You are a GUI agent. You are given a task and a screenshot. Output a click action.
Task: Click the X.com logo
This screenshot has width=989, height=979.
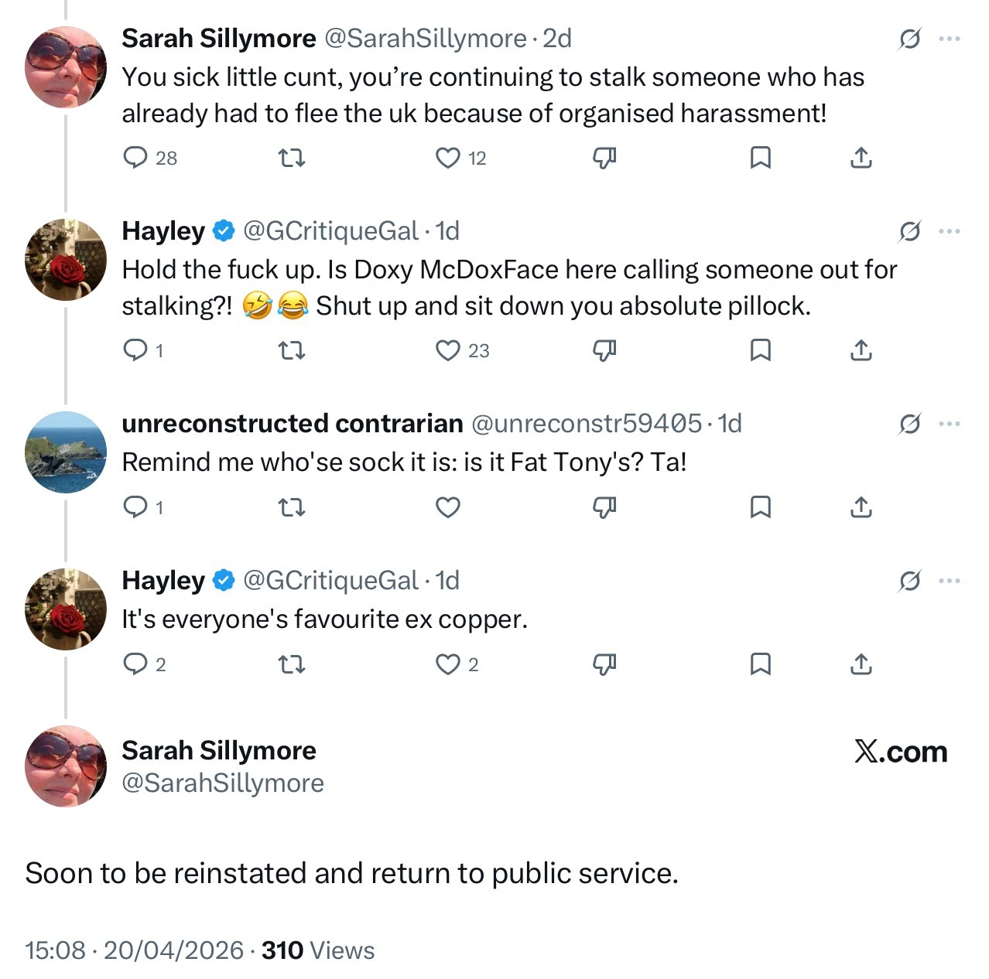click(x=901, y=752)
